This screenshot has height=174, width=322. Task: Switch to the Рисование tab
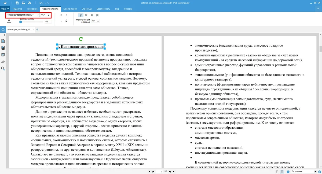point(32,9)
